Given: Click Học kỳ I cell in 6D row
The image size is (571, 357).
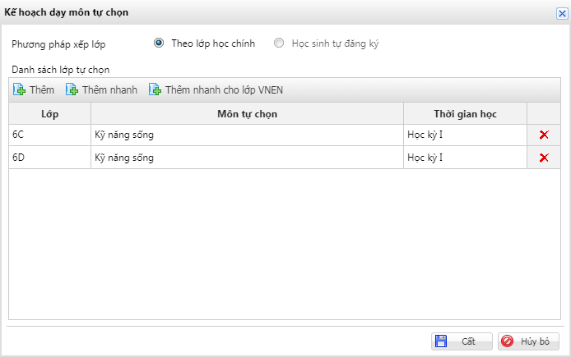Looking at the screenshot, I should coord(425,158).
